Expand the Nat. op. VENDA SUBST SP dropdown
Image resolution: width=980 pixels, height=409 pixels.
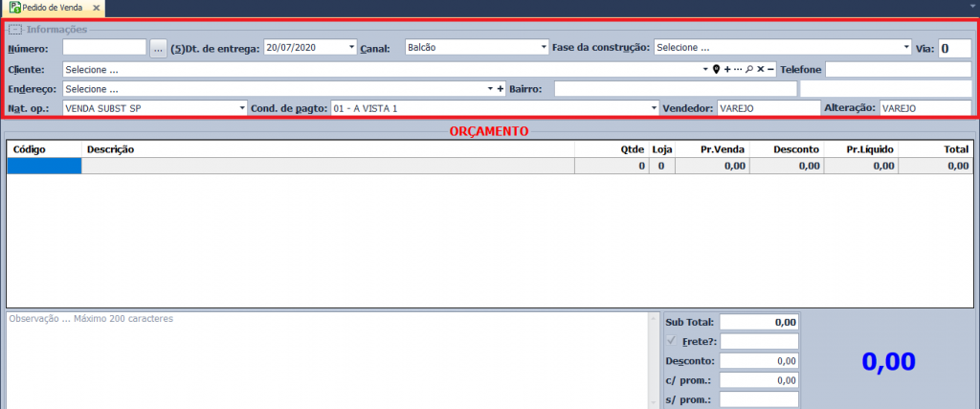click(x=242, y=108)
